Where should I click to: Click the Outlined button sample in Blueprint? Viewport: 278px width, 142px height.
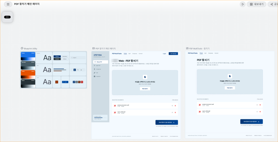[65, 59]
